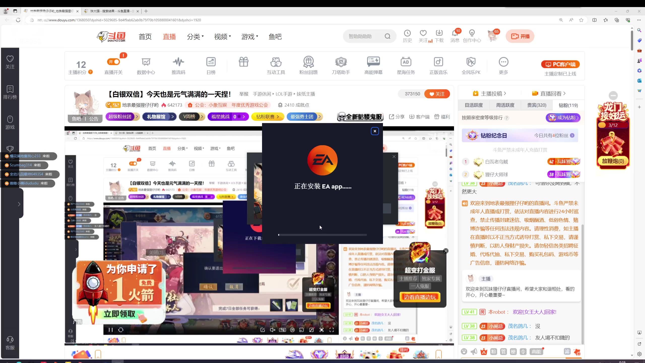Click 立即领取 rocket claim button
The image size is (645, 363).
point(120,314)
